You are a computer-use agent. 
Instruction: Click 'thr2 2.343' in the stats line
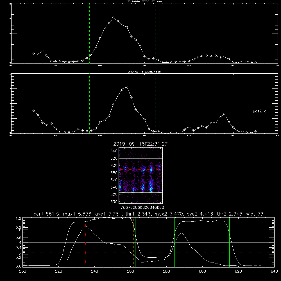(x=230, y=214)
